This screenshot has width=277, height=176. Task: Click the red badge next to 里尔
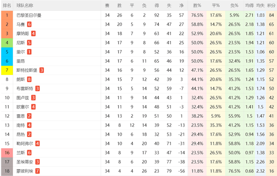coord(29,52)
